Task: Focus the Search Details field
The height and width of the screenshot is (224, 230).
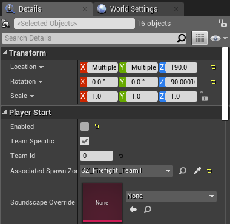Action: pos(94,38)
